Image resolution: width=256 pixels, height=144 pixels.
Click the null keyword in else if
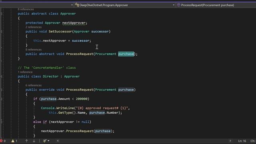point(85,122)
